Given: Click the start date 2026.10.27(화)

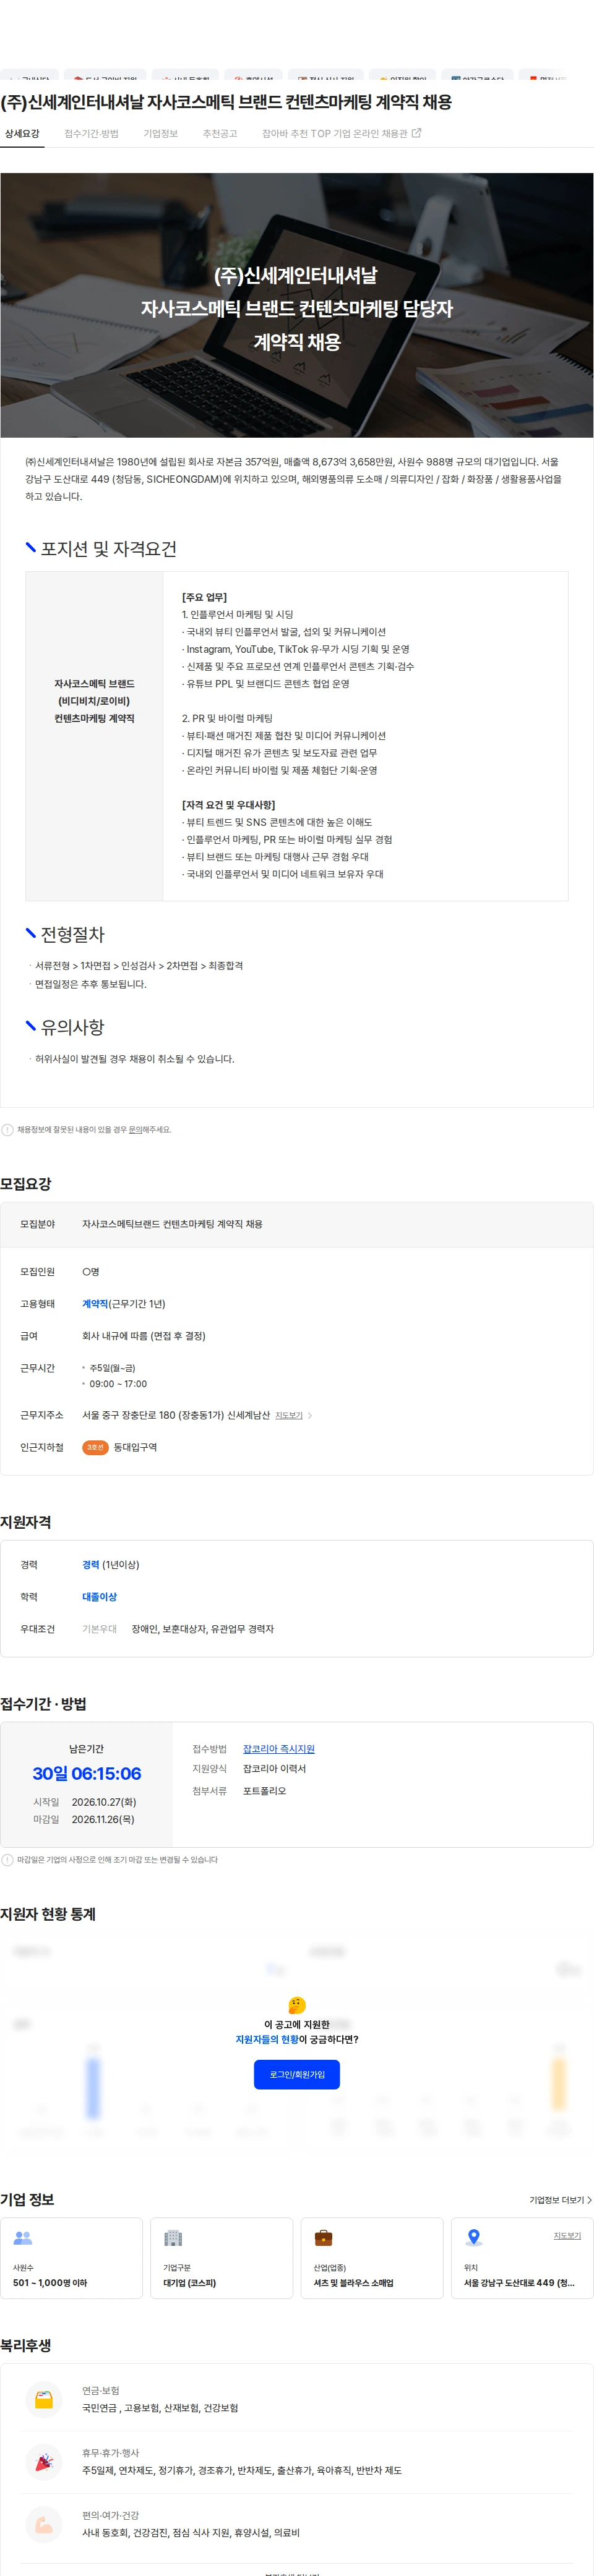Looking at the screenshot, I should 104,1802.
